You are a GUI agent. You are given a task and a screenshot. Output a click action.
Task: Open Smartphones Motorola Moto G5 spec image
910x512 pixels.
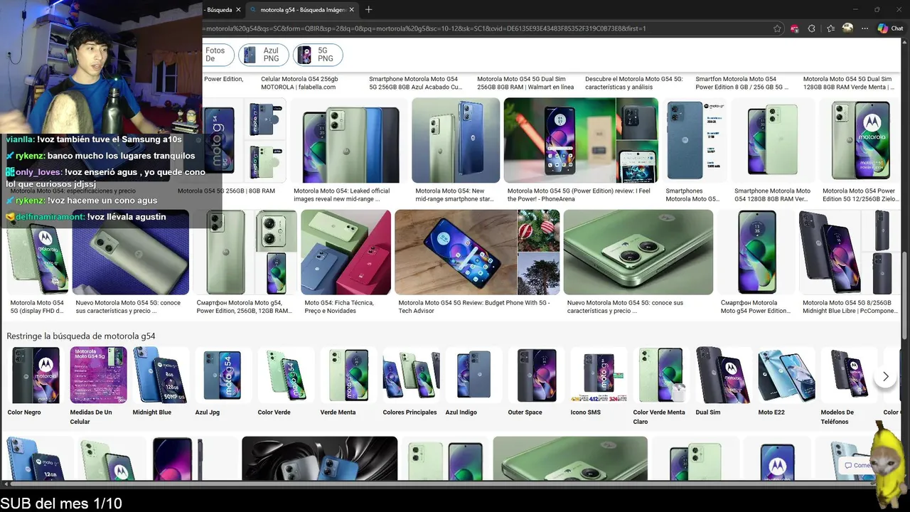click(695, 140)
